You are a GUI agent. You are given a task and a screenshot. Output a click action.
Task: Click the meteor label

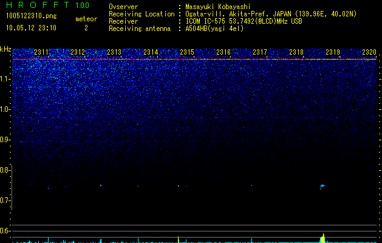click(x=86, y=19)
